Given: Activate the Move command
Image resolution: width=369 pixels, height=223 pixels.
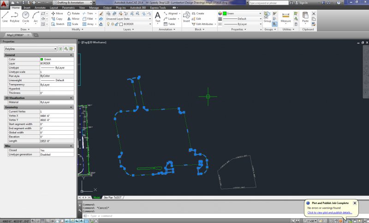Looking at the screenshot, I should pyautogui.click(x=57, y=13).
